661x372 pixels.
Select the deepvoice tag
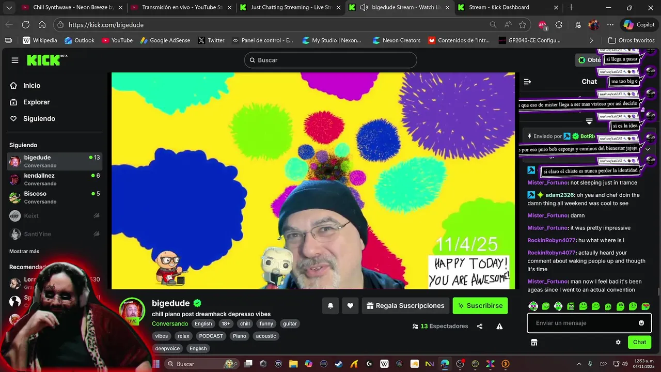167,348
